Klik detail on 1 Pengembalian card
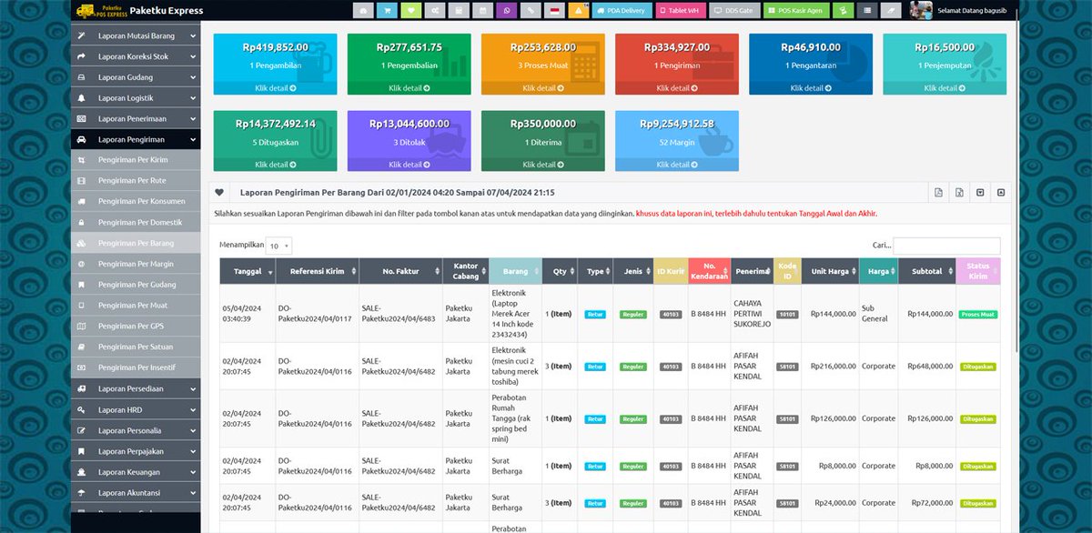The height and width of the screenshot is (533, 1092). (409, 89)
